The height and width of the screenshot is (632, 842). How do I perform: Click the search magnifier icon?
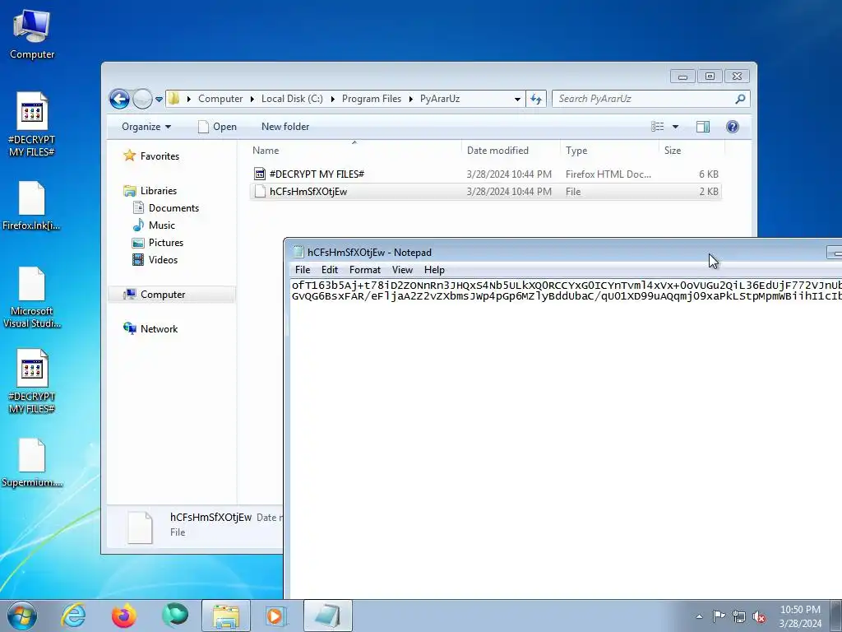pyautogui.click(x=741, y=99)
